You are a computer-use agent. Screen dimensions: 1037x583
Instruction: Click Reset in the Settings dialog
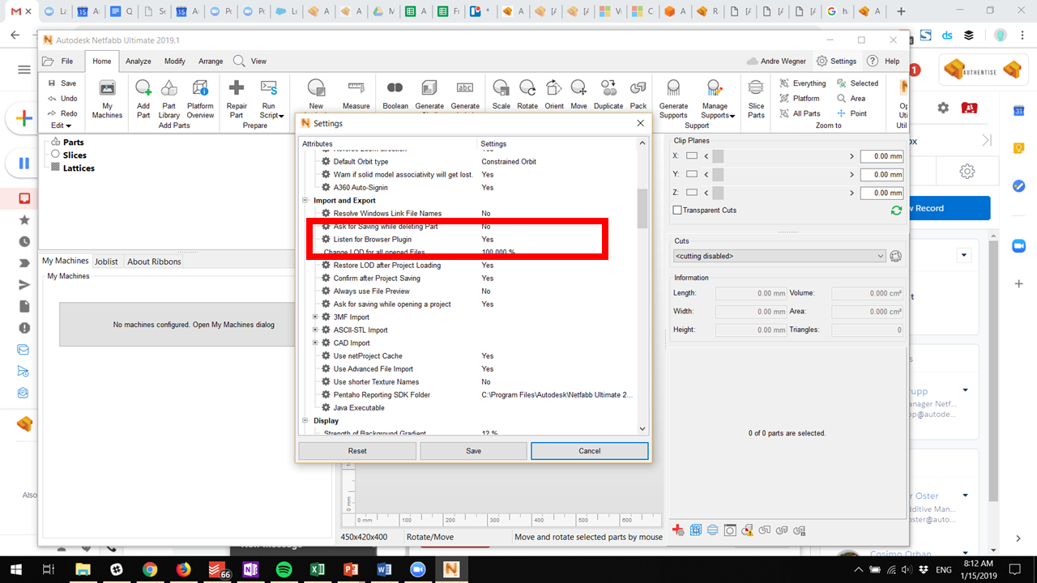[x=357, y=451]
